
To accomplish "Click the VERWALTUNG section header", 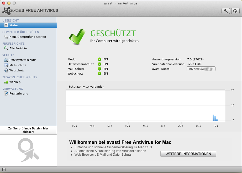I will click(13, 89).
